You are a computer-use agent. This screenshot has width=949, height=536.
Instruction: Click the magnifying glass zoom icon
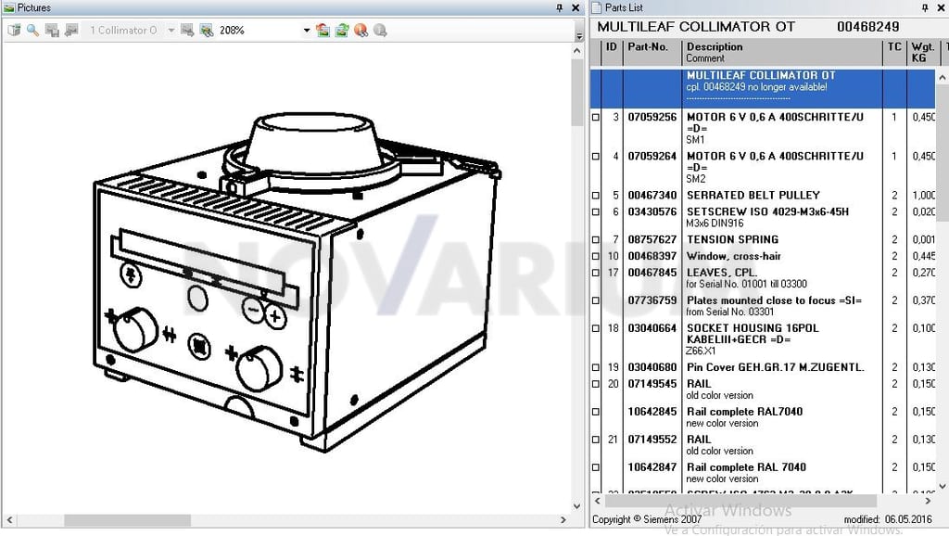pyautogui.click(x=32, y=30)
